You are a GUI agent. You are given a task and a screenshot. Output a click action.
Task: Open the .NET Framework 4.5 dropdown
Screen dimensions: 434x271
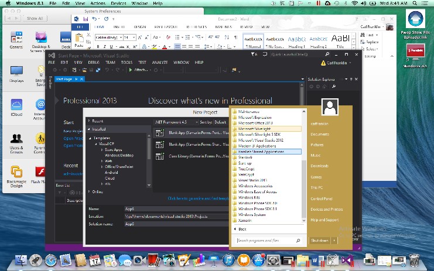[176, 122]
